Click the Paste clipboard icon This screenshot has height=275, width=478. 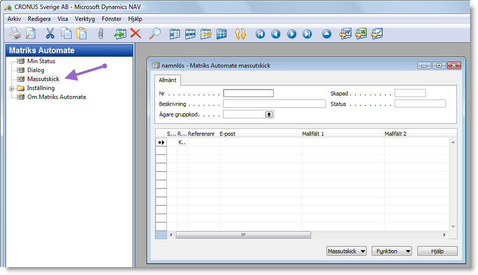pos(81,34)
